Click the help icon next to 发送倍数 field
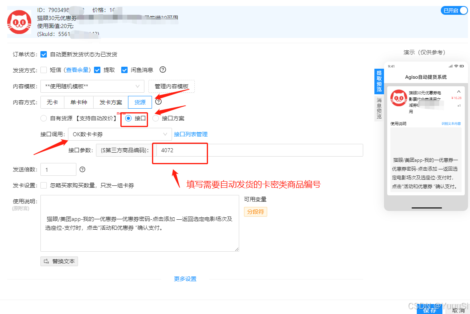470x314 pixels. click(x=82, y=169)
